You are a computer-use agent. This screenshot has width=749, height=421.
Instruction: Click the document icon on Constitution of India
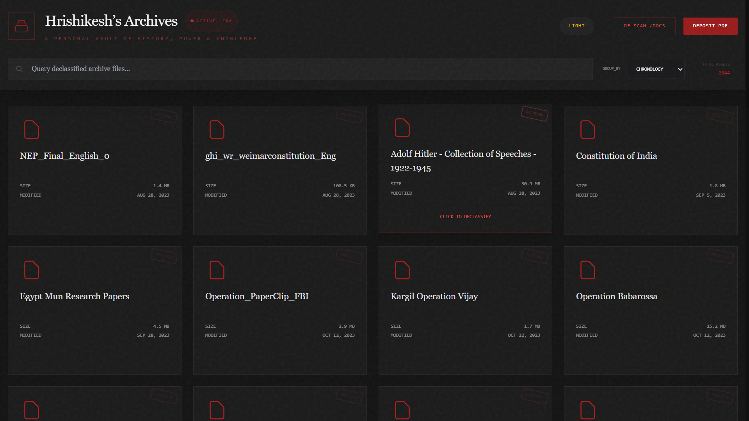click(588, 130)
